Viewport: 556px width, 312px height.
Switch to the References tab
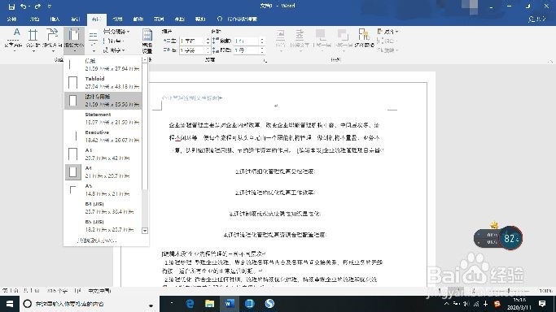[117, 19]
